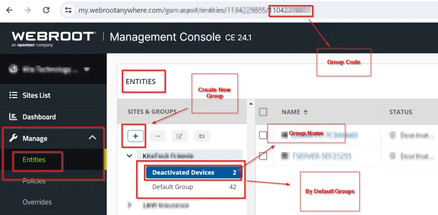Click the Webroot logo
The image size is (438, 215).
tap(53, 38)
